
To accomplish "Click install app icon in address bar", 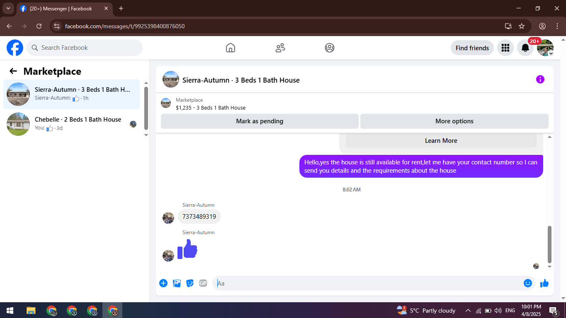I will pyautogui.click(x=508, y=26).
